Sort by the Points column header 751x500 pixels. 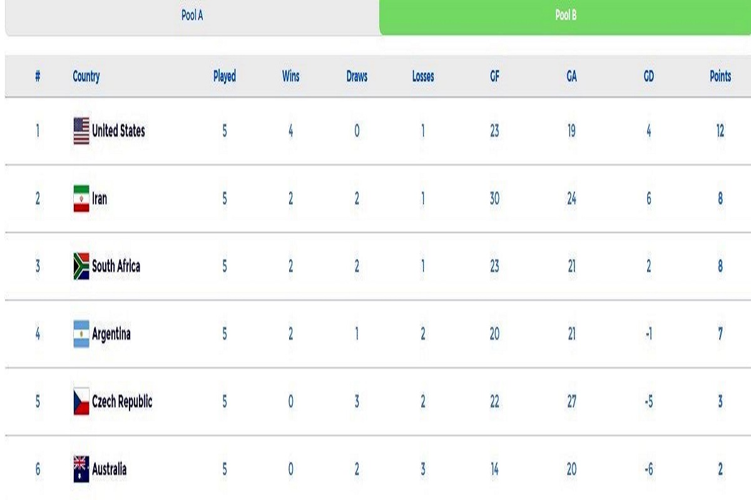(x=720, y=76)
